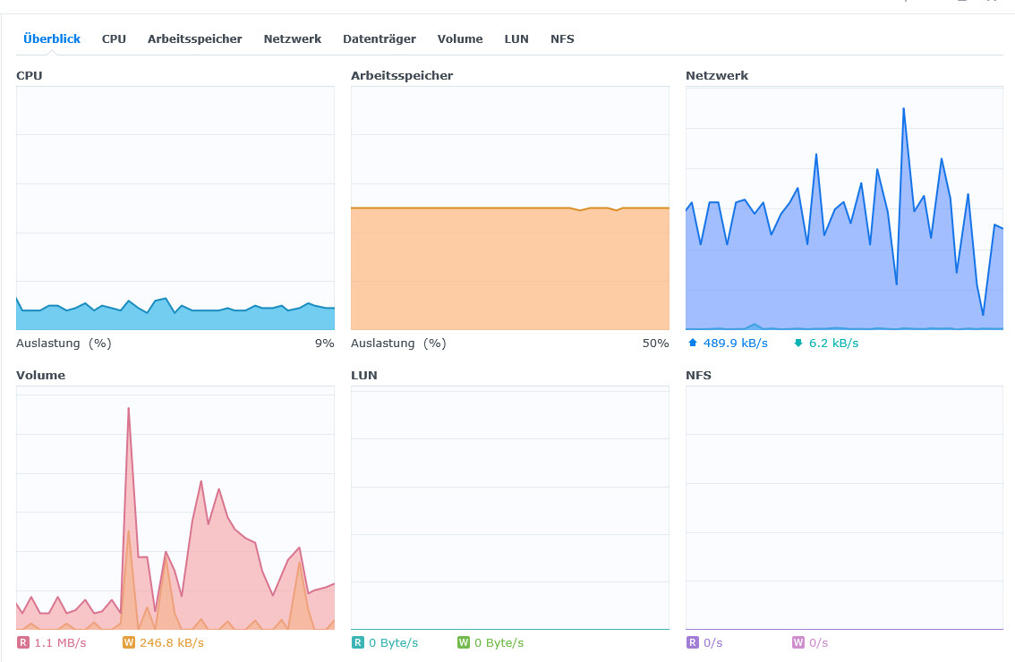Click the blue upload arrow icon under Netzwerk

pos(692,343)
